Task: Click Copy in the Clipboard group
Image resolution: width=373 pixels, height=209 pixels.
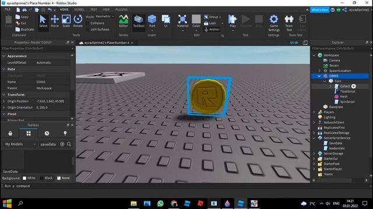Action: click(x=22, y=17)
